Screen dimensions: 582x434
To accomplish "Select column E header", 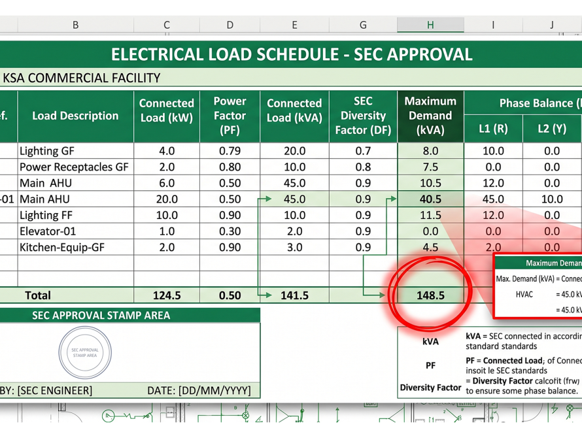I will [294, 25].
